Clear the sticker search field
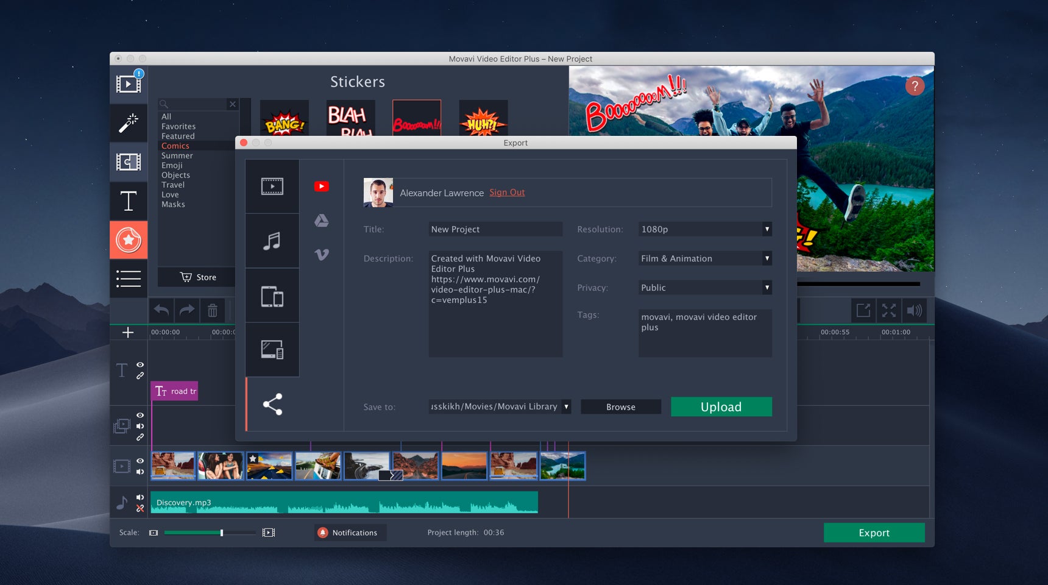 232,104
